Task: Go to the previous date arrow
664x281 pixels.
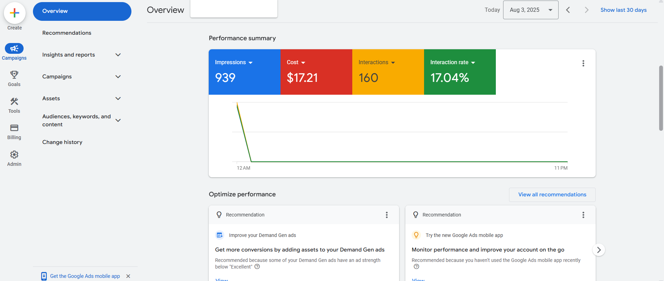Action: [568, 10]
